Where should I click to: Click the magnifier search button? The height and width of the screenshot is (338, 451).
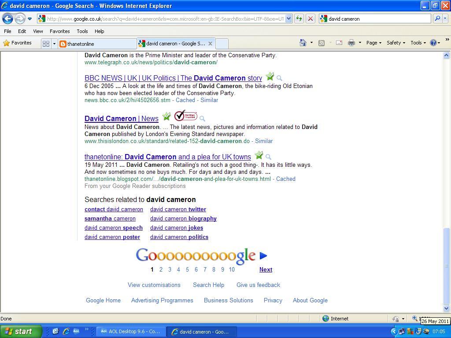click(x=437, y=18)
